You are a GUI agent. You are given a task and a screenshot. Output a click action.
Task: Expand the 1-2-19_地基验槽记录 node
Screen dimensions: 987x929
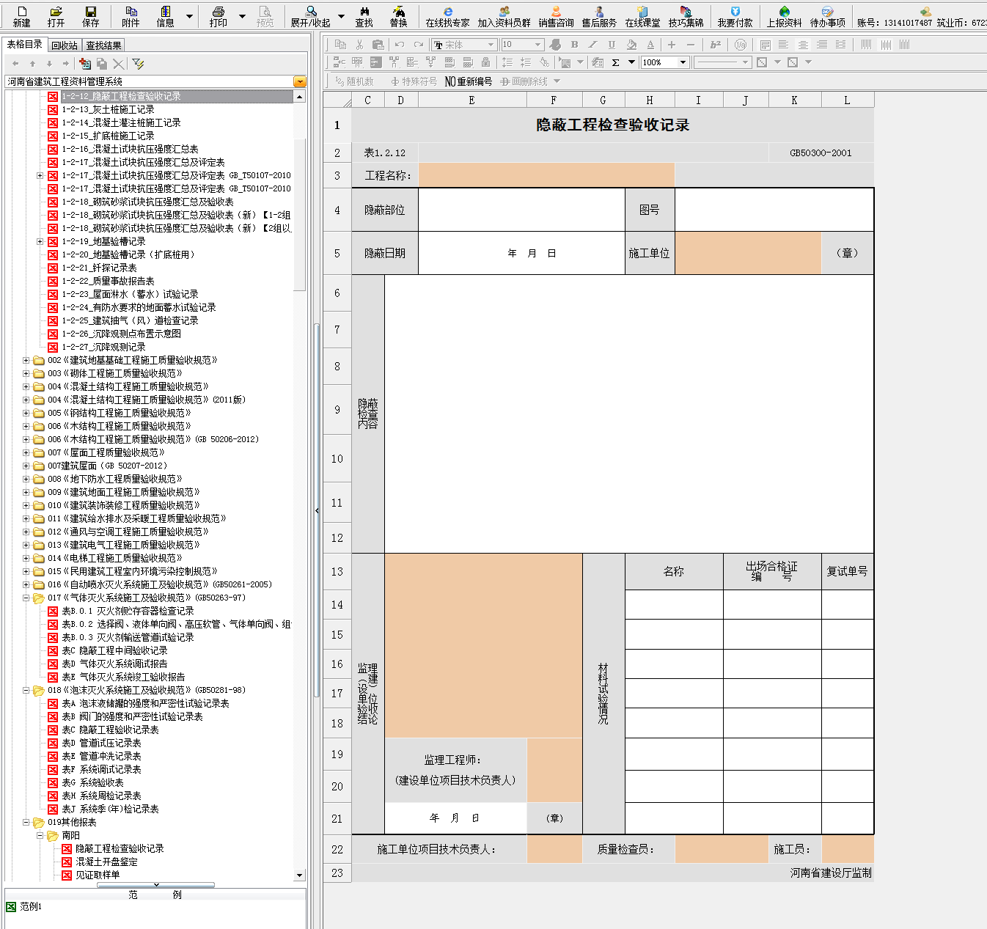click(40, 241)
